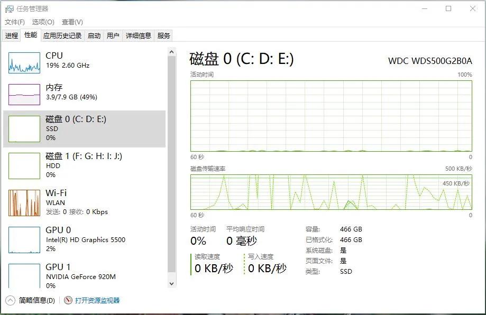Click the sidebar scrollbar down arrow
Screen dimensions: 486x315
[x=171, y=283]
